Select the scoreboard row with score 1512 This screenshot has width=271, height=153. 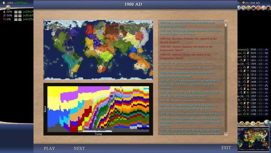click(253, 74)
